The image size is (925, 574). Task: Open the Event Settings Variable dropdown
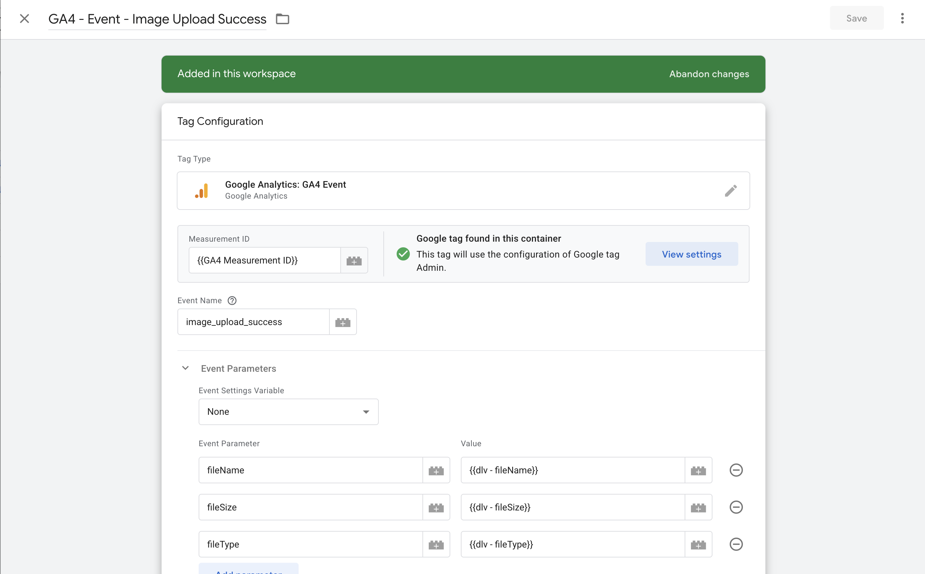pos(288,411)
